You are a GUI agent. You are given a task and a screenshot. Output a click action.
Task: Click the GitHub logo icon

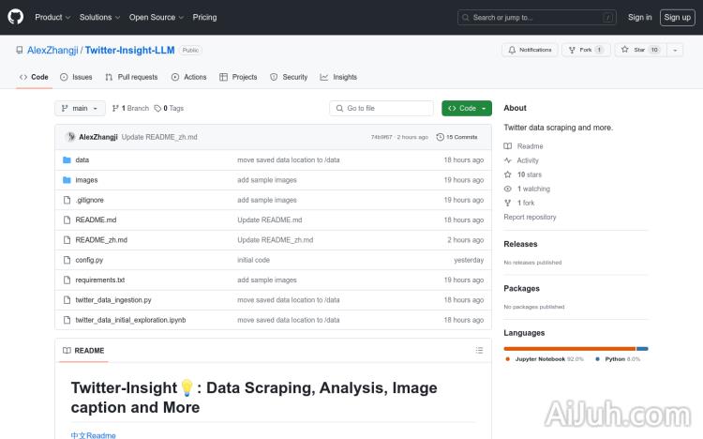pos(16,17)
